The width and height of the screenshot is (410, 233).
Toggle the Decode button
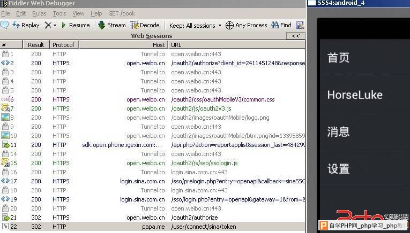point(145,25)
